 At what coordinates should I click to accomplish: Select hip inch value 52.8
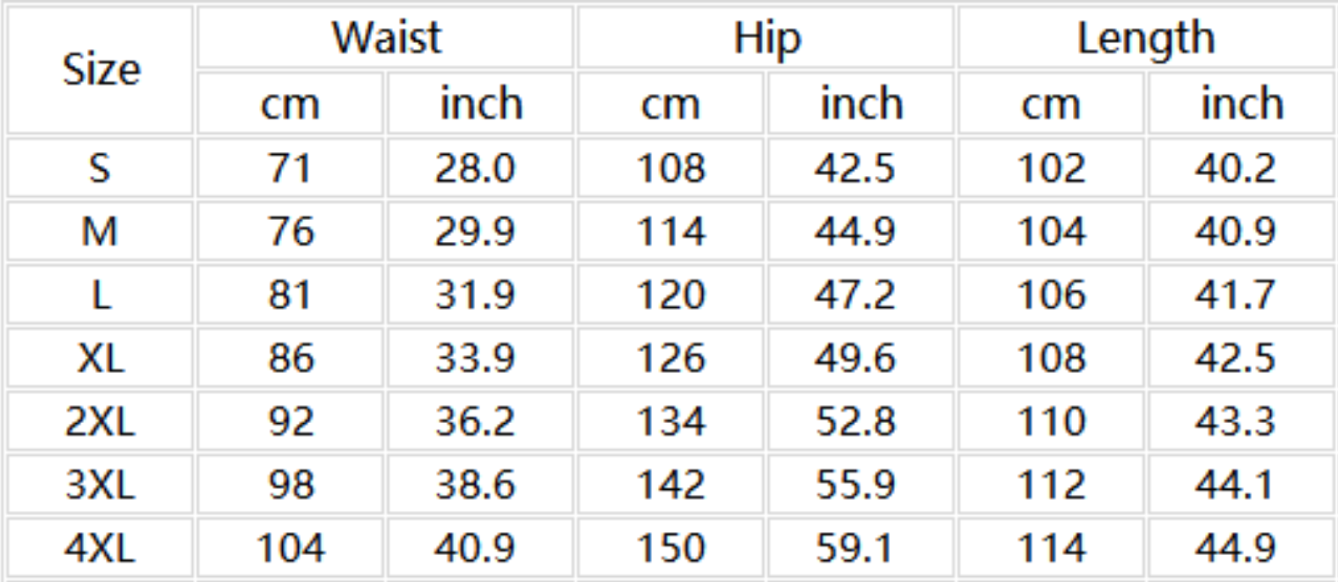pos(855,421)
